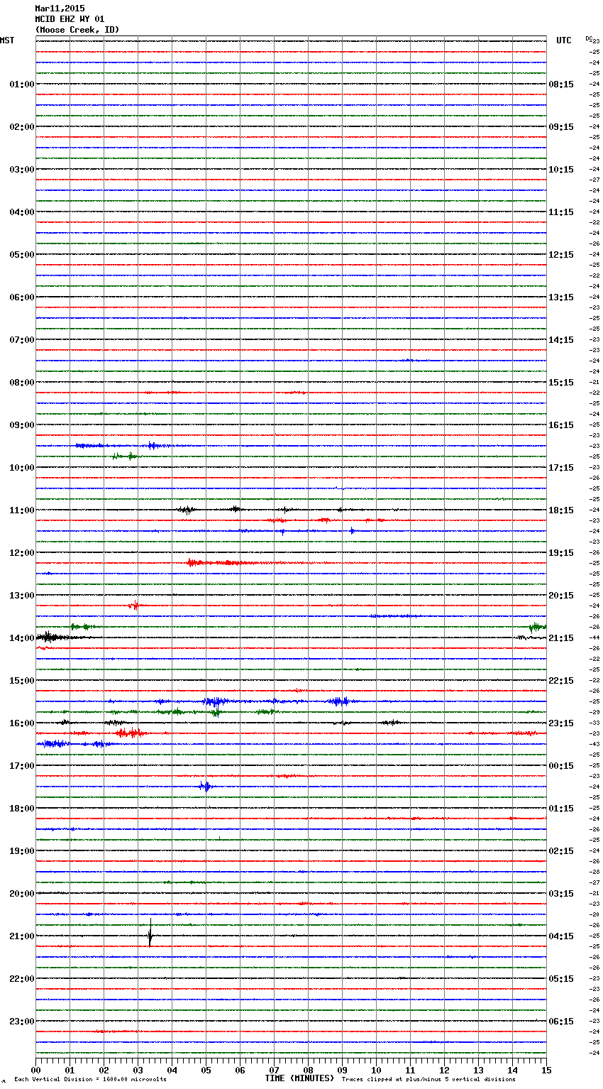Click the 15:00 MST row label
603x1089 pixels.
pos(22,681)
